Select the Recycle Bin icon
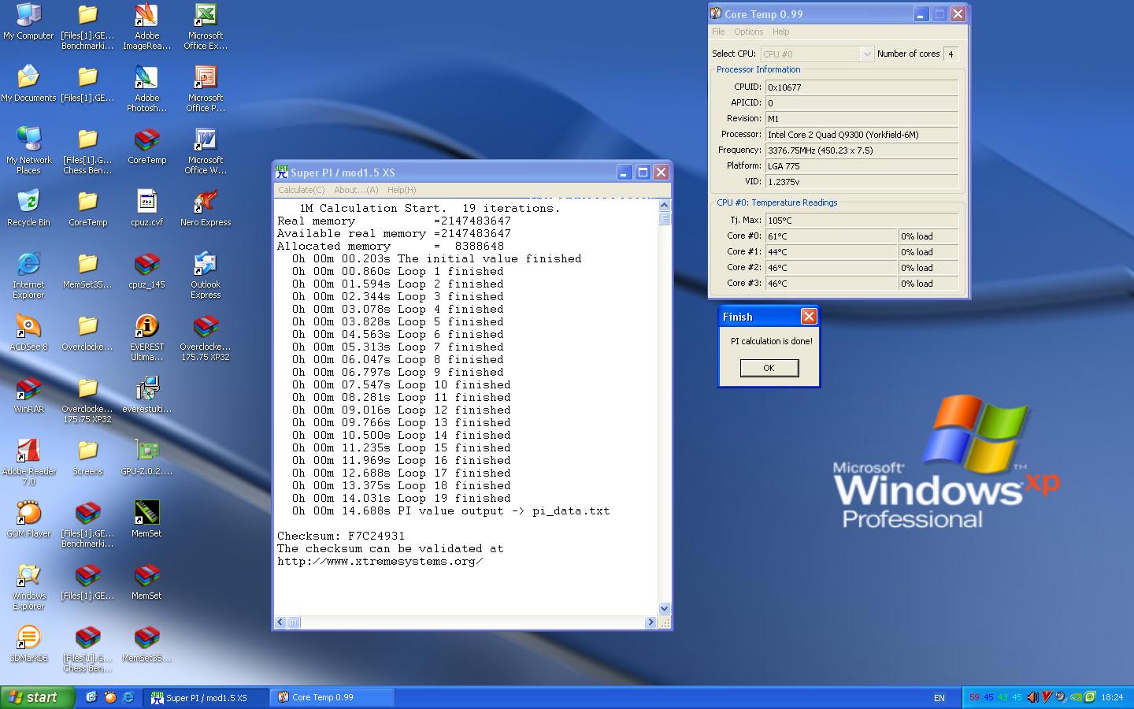1134x709 pixels. 28,209
